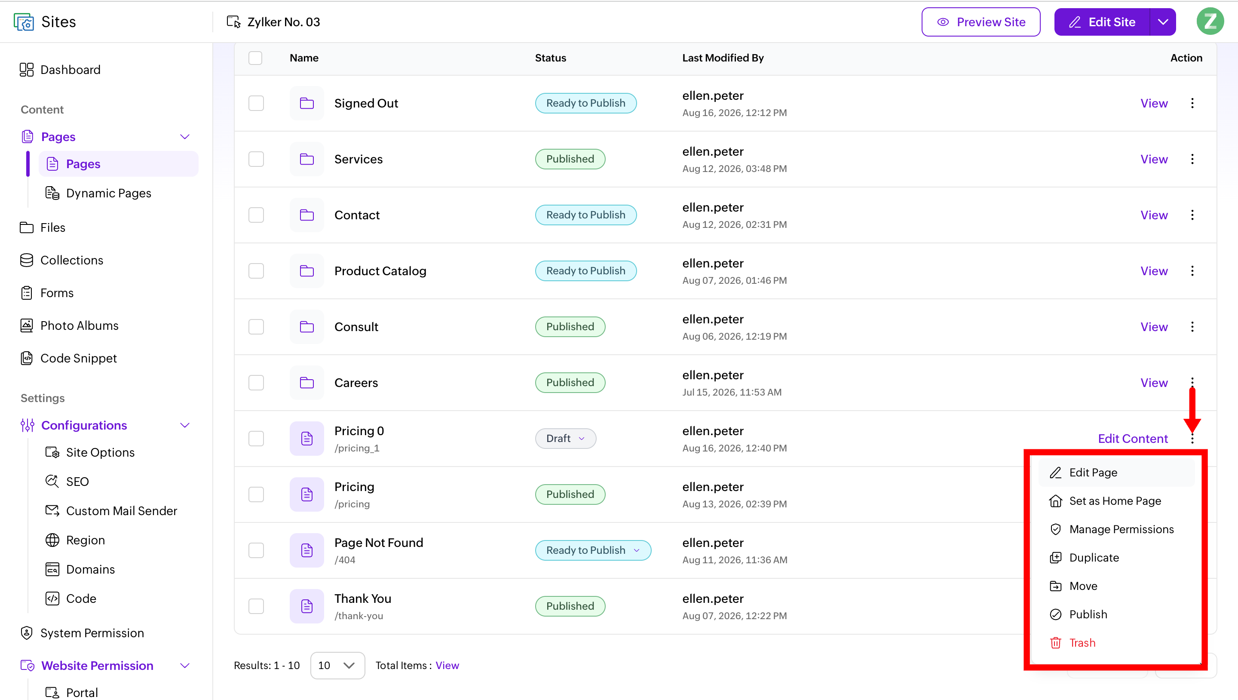Click the Careers folder icon
Screen dimensions: 1238x700
(x=306, y=383)
